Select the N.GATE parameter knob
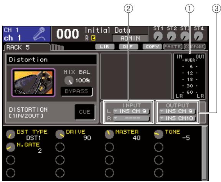The height and width of the screenshot is (182, 221). coord(11,147)
